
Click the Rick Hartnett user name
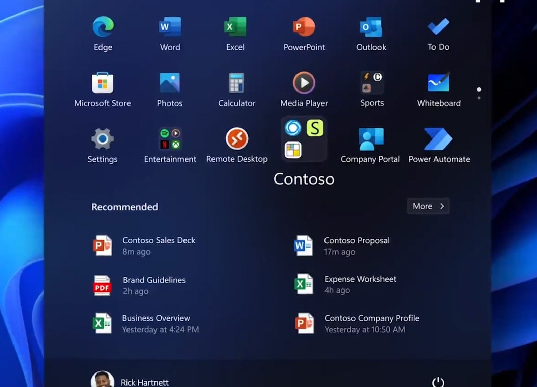145,382
